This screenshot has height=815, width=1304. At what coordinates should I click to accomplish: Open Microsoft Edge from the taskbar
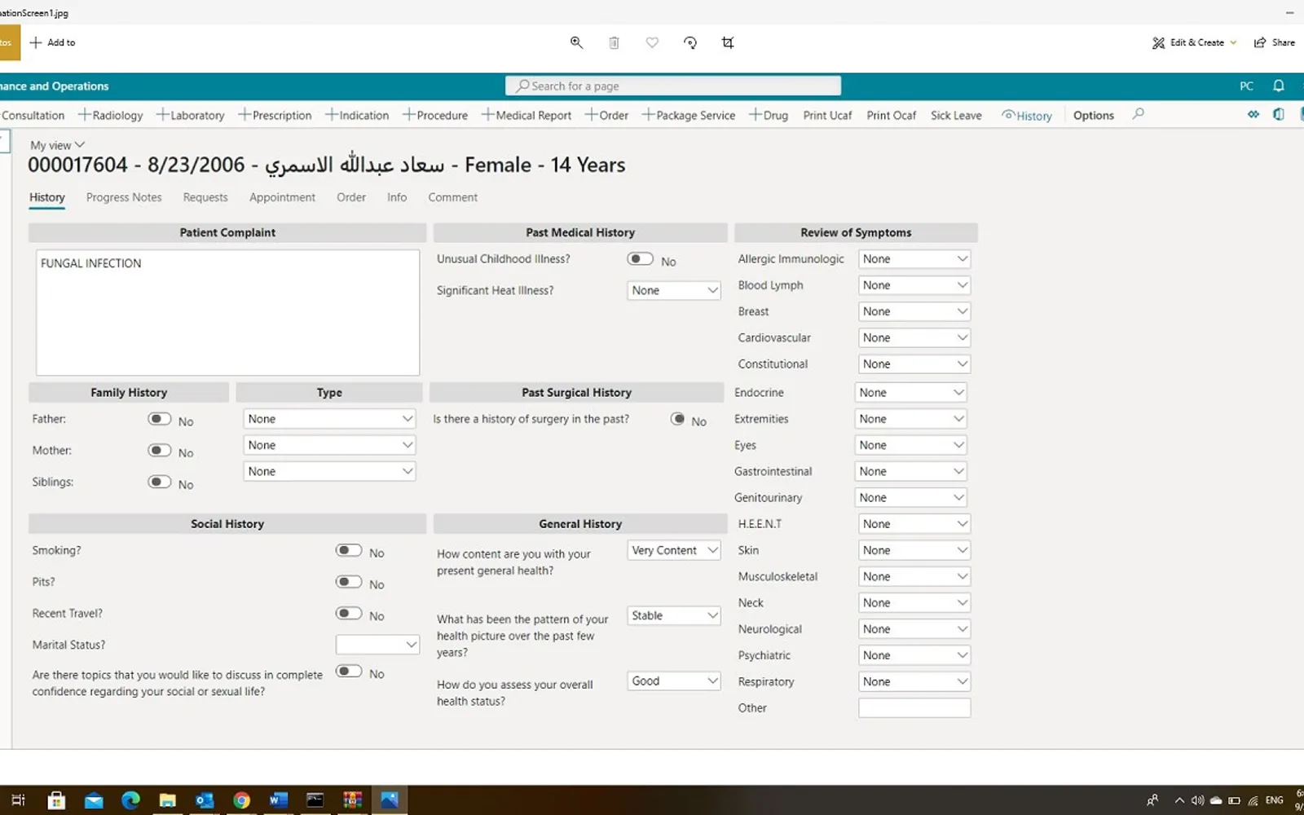tap(130, 800)
